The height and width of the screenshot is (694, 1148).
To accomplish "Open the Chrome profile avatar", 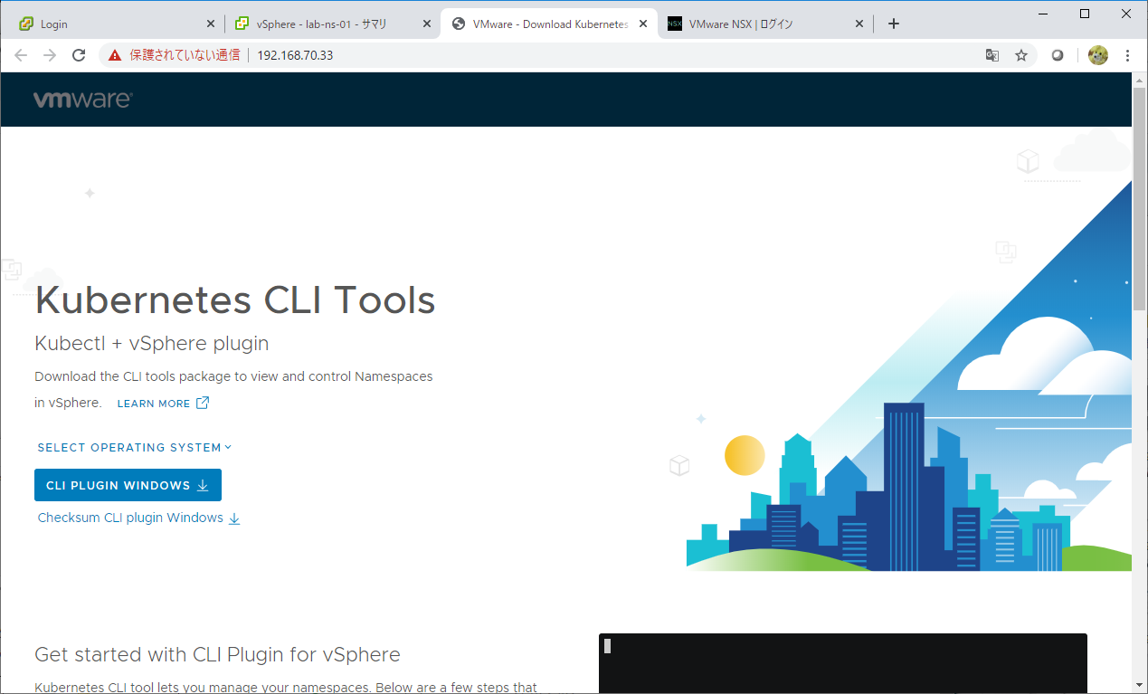I will [1098, 55].
